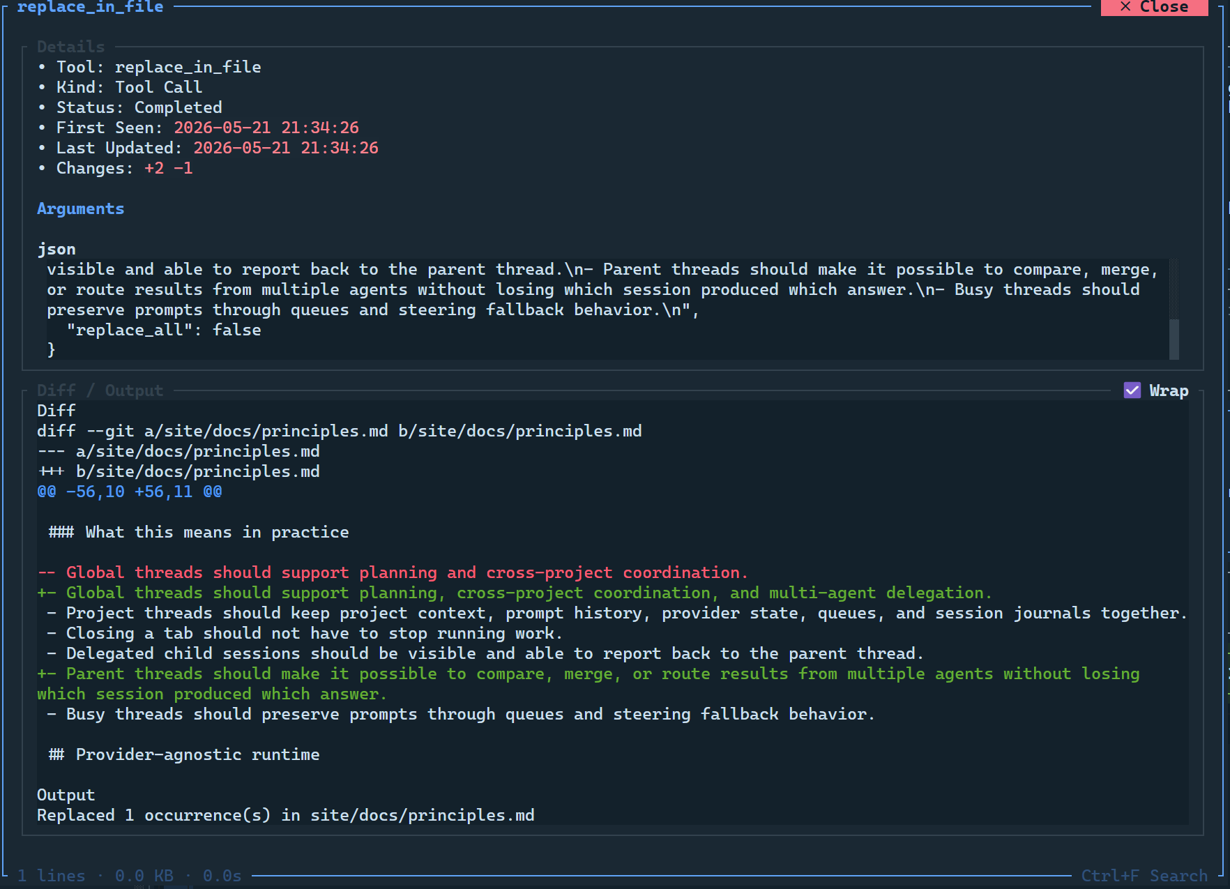Click the '--- a/site/docs/principles.md' line
The height and width of the screenshot is (889, 1230).
(x=179, y=451)
